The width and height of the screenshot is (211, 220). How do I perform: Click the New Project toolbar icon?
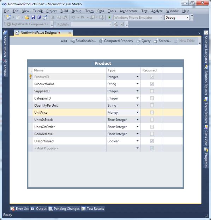click(9, 17)
